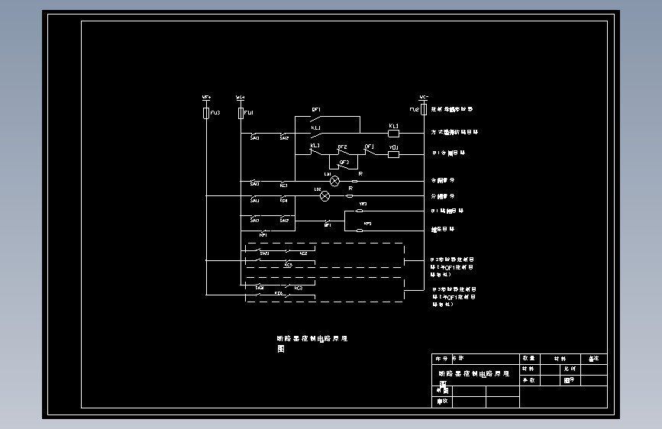The width and height of the screenshot is (662, 429).
Task: Click the lower dashed-outline circuit block
Action: (325, 289)
